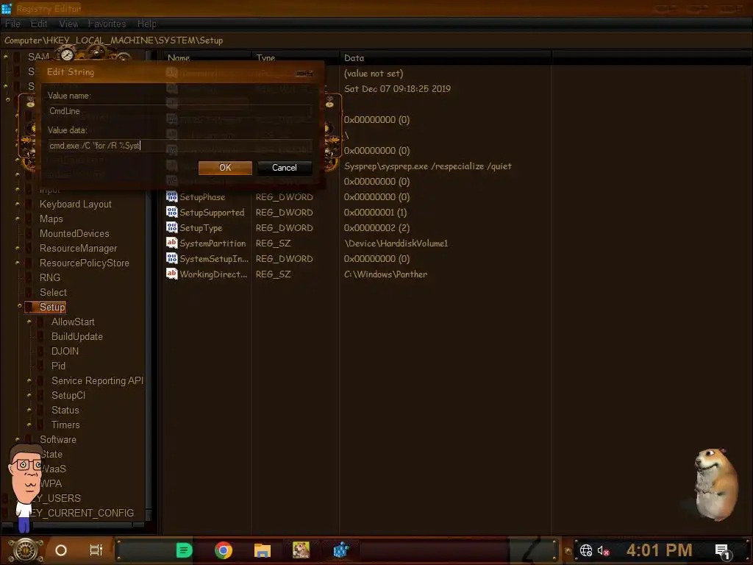The image size is (753, 565).
Task: Open the notification center icon
Action: tap(722, 552)
